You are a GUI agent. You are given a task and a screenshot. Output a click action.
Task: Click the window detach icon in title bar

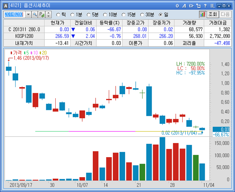point(198,6)
